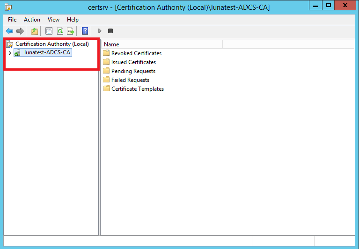
Task: Select the Issued Certificates row text
Action: coord(133,62)
